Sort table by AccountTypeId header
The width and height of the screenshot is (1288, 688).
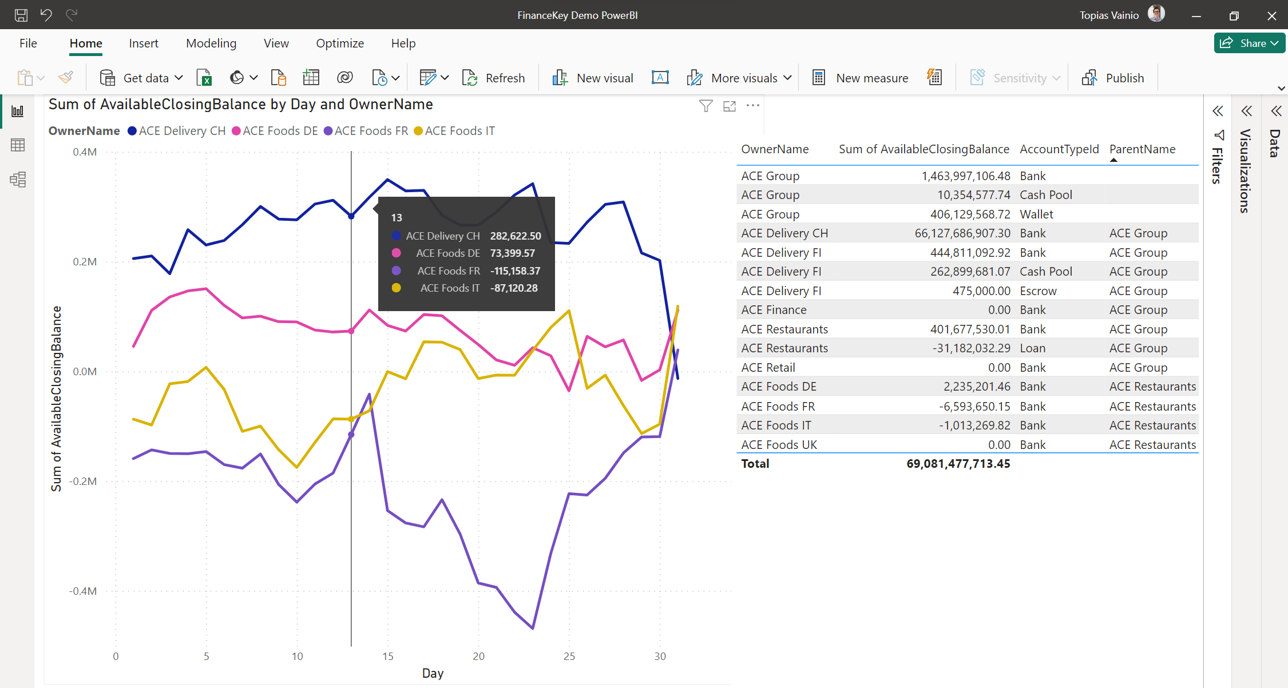[1059, 149]
